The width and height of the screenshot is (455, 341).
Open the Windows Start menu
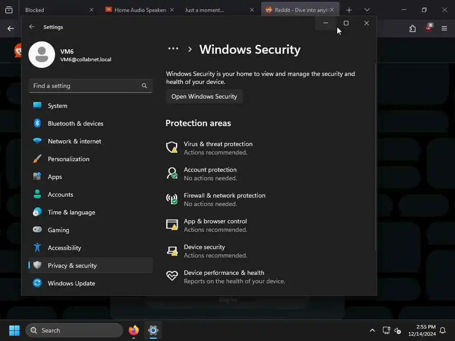(14, 330)
